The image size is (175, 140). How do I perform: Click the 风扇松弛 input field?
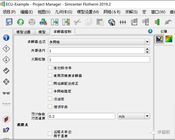98,60
